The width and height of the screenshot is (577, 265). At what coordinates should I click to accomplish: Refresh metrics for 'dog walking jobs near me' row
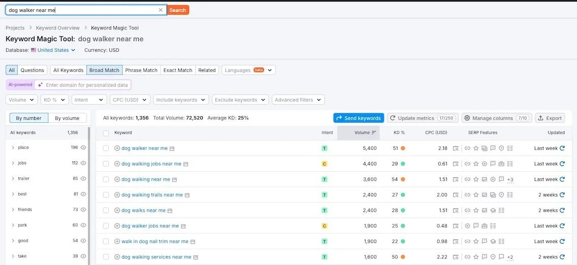(x=562, y=163)
